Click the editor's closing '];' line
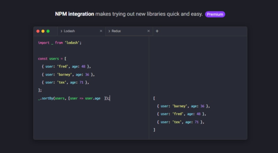Viewport: 278px width, 153px height. click(40, 90)
